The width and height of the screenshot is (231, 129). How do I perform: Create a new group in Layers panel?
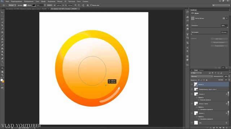(x=220, y=128)
